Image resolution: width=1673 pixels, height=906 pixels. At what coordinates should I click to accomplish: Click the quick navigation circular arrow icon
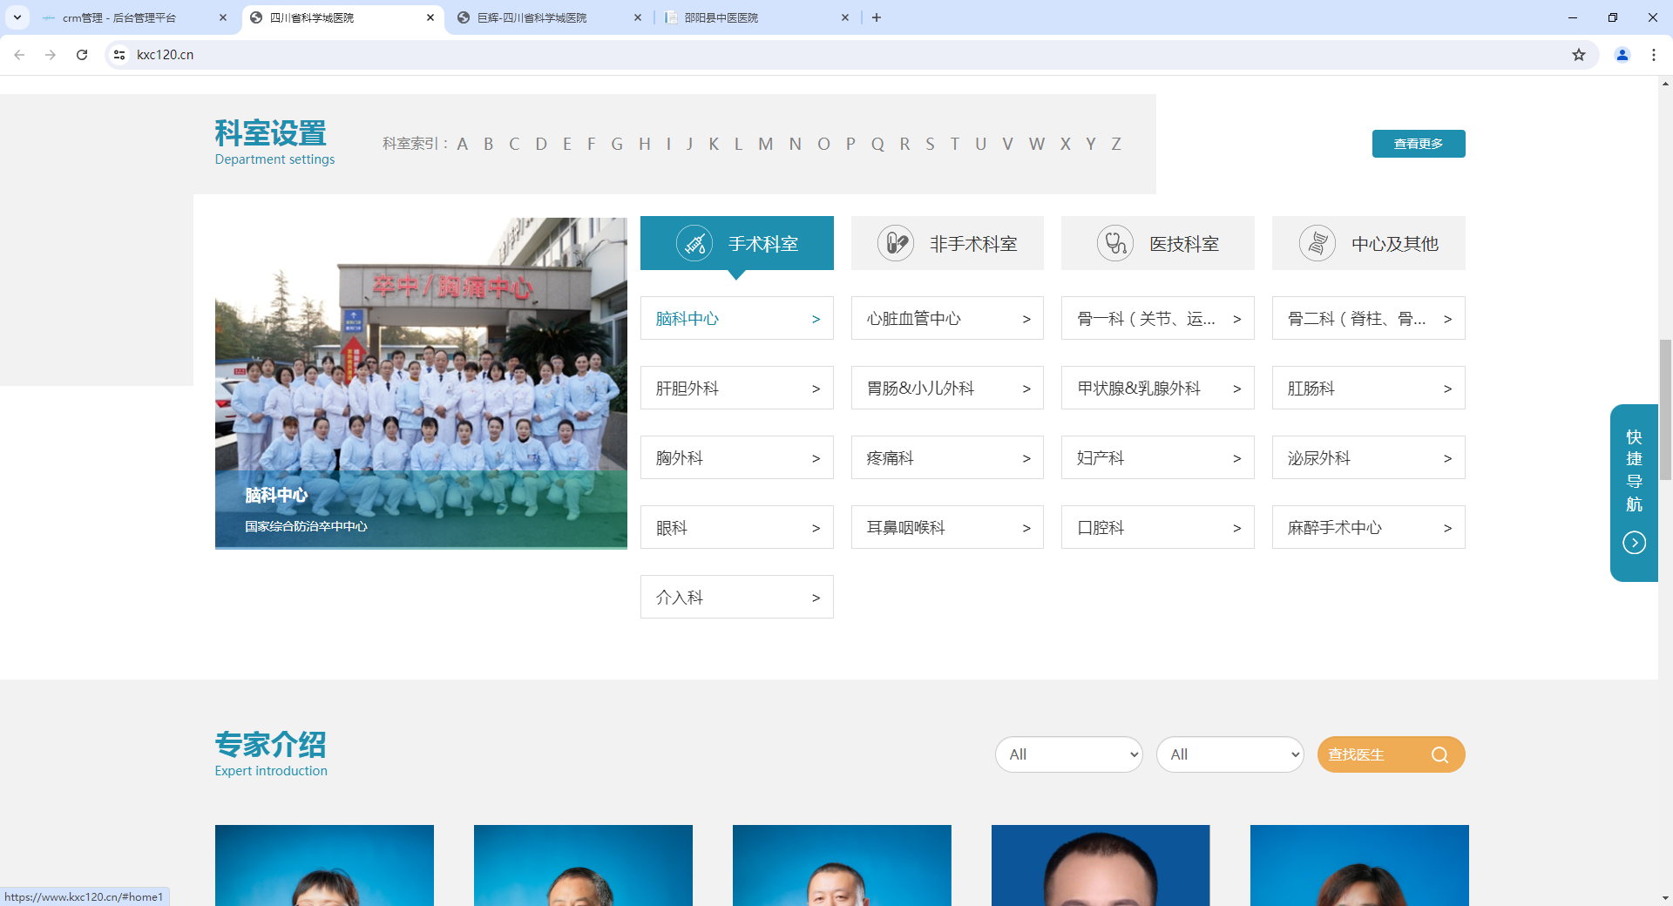(1635, 543)
